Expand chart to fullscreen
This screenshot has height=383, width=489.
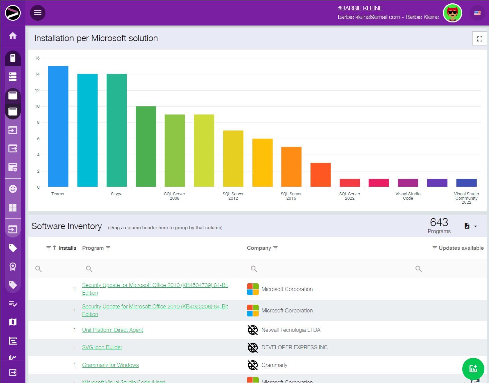(479, 39)
